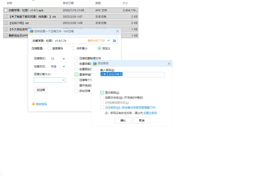The height and width of the screenshot is (176, 259).
Task: Uncheck the 直接存储 checkbox
Action: point(76,75)
